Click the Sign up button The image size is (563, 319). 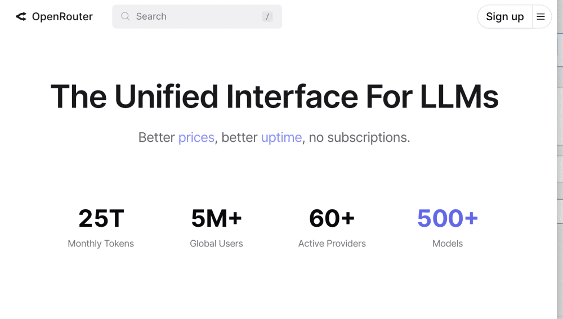[504, 17]
